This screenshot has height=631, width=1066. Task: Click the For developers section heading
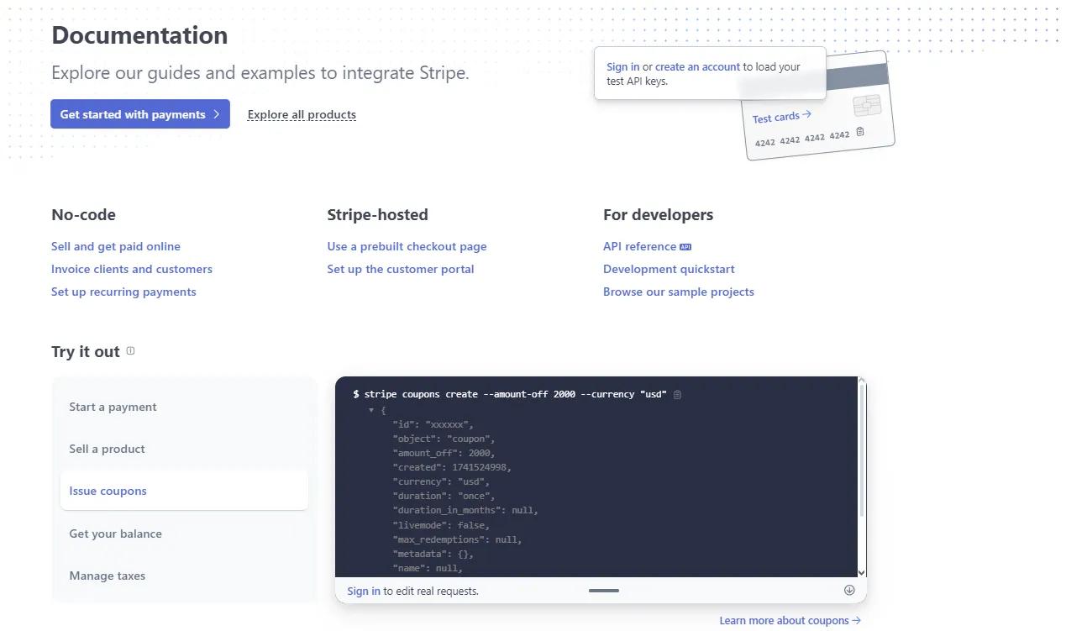(x=658, y=214)
